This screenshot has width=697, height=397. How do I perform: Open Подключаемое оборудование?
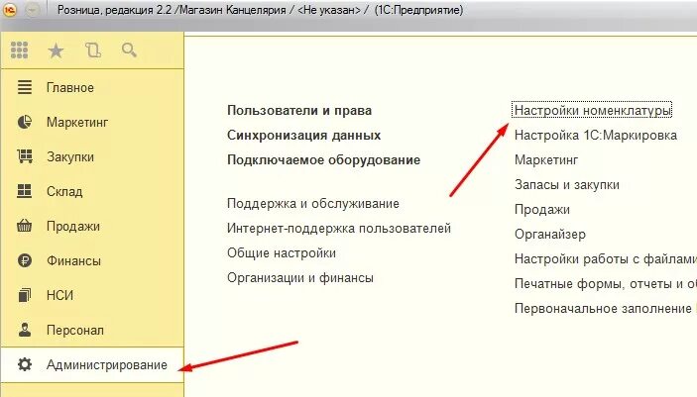323,159
